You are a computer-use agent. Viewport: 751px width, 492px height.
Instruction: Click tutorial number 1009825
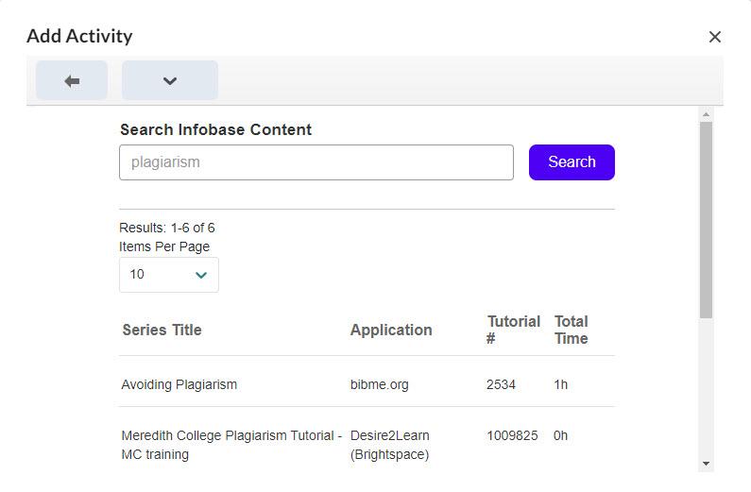(512, 435)
